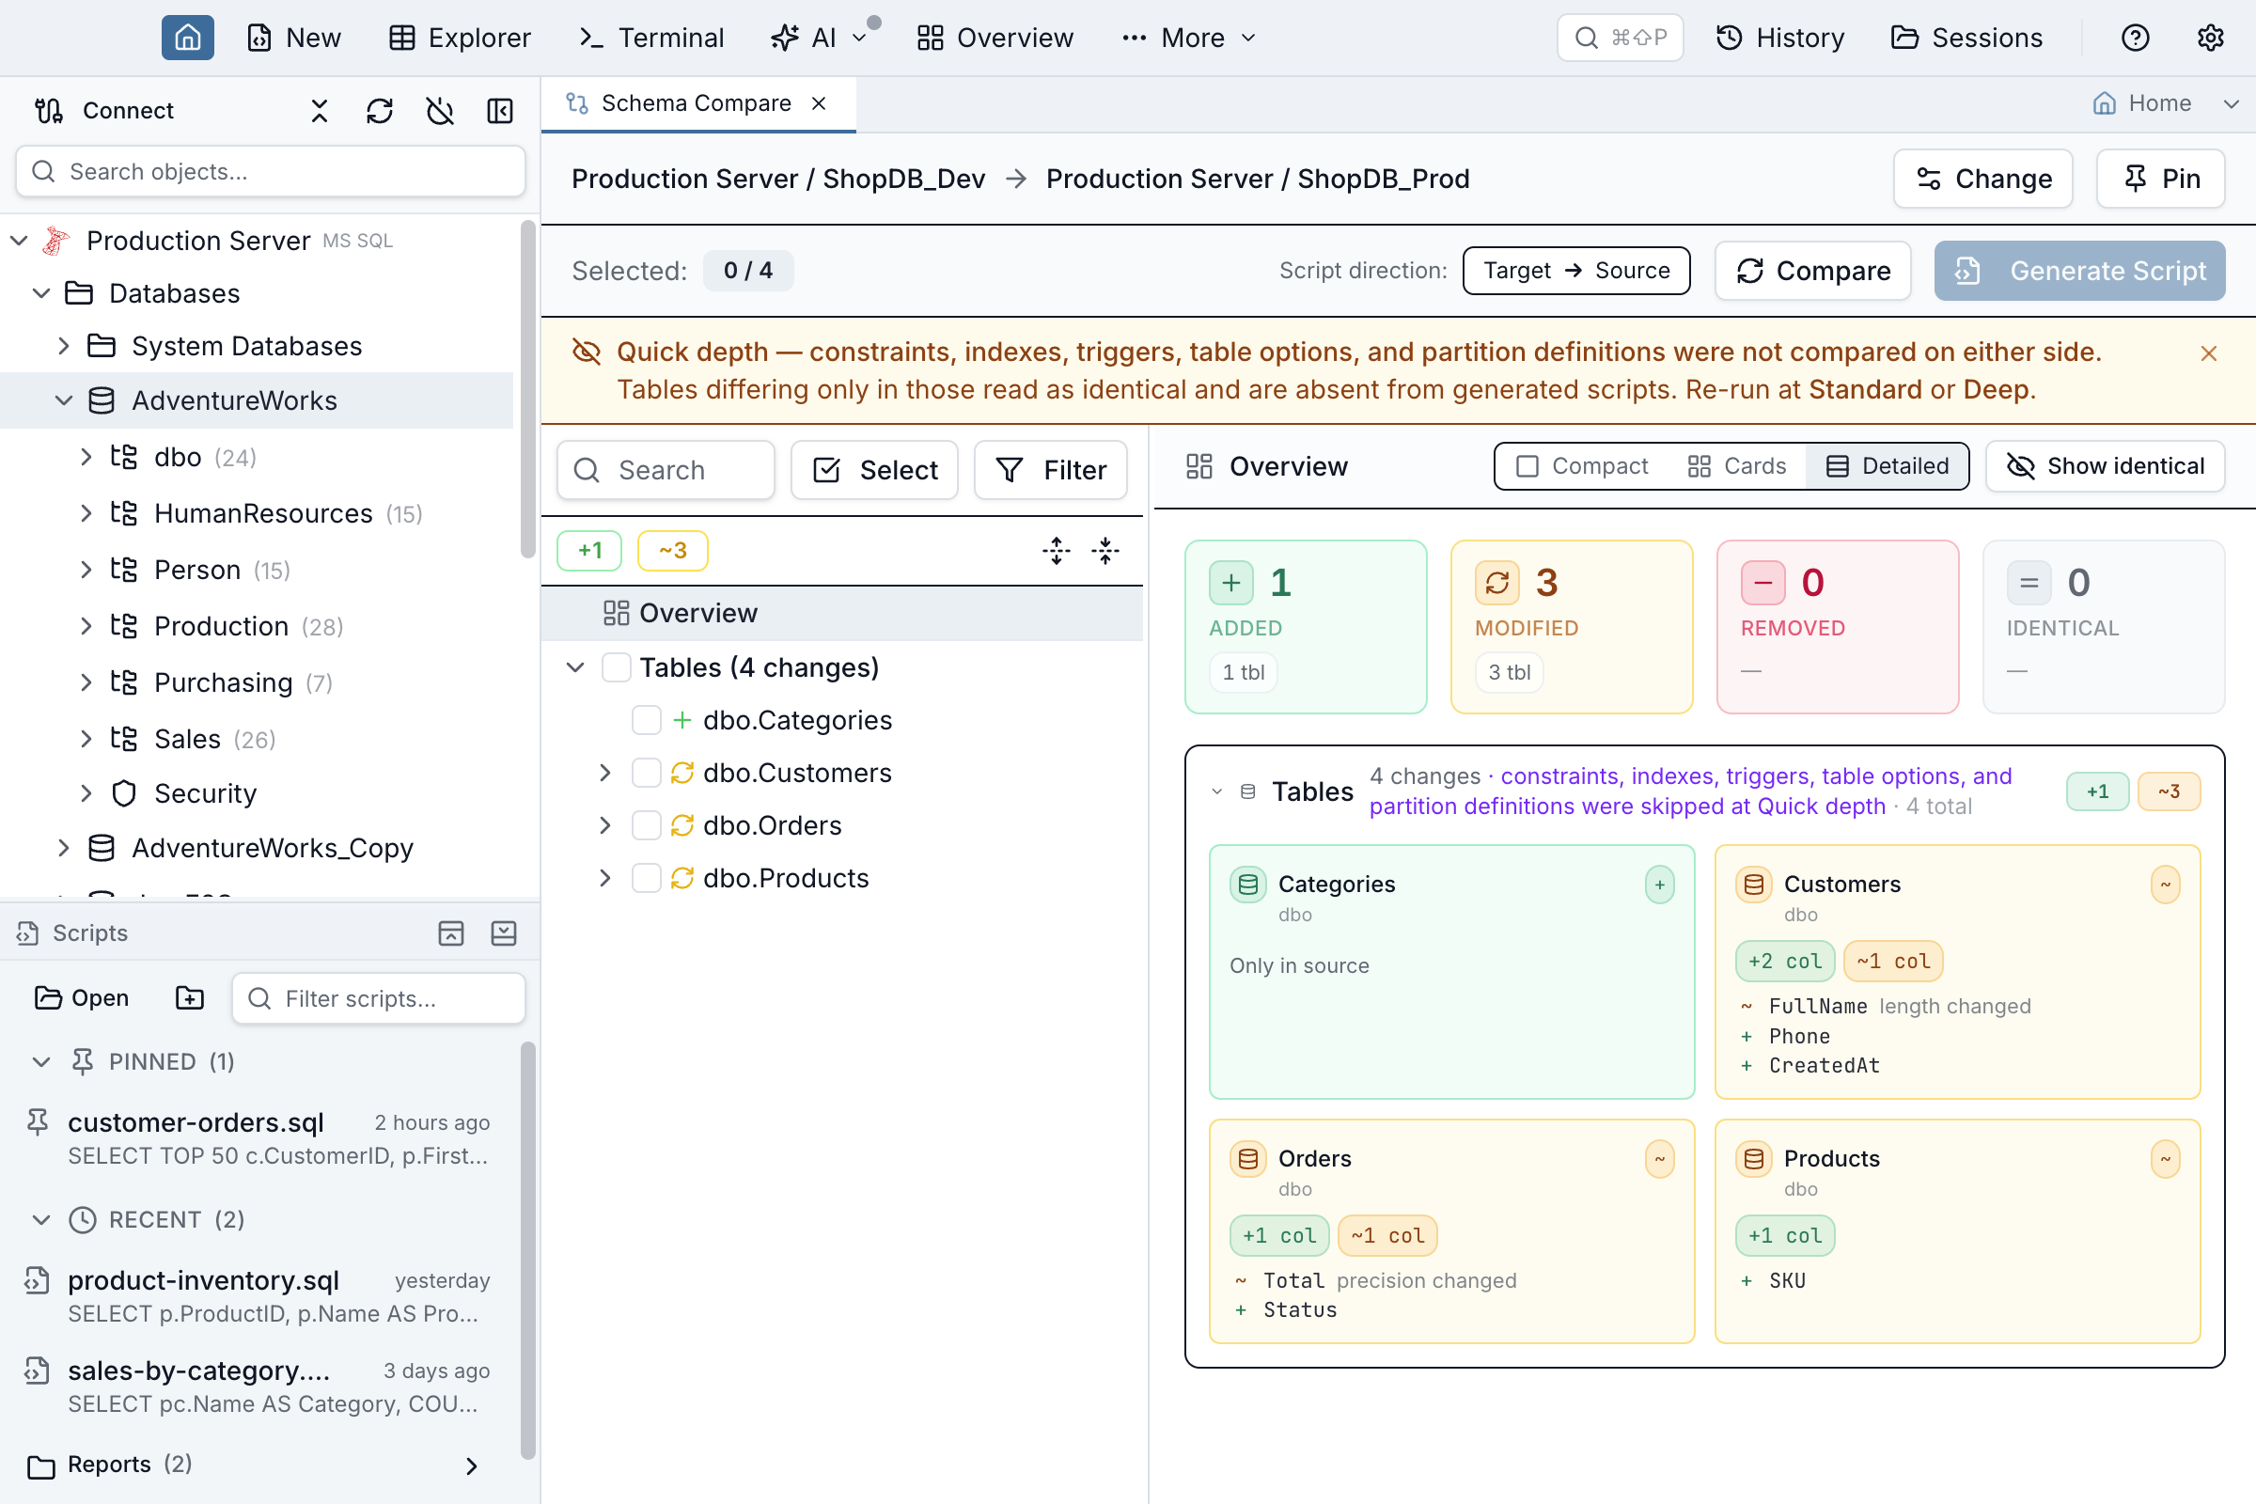This screenshot has width=2256, height=1504.
Task: Maximize the Scripts panel icon
Action: [451, 933]
